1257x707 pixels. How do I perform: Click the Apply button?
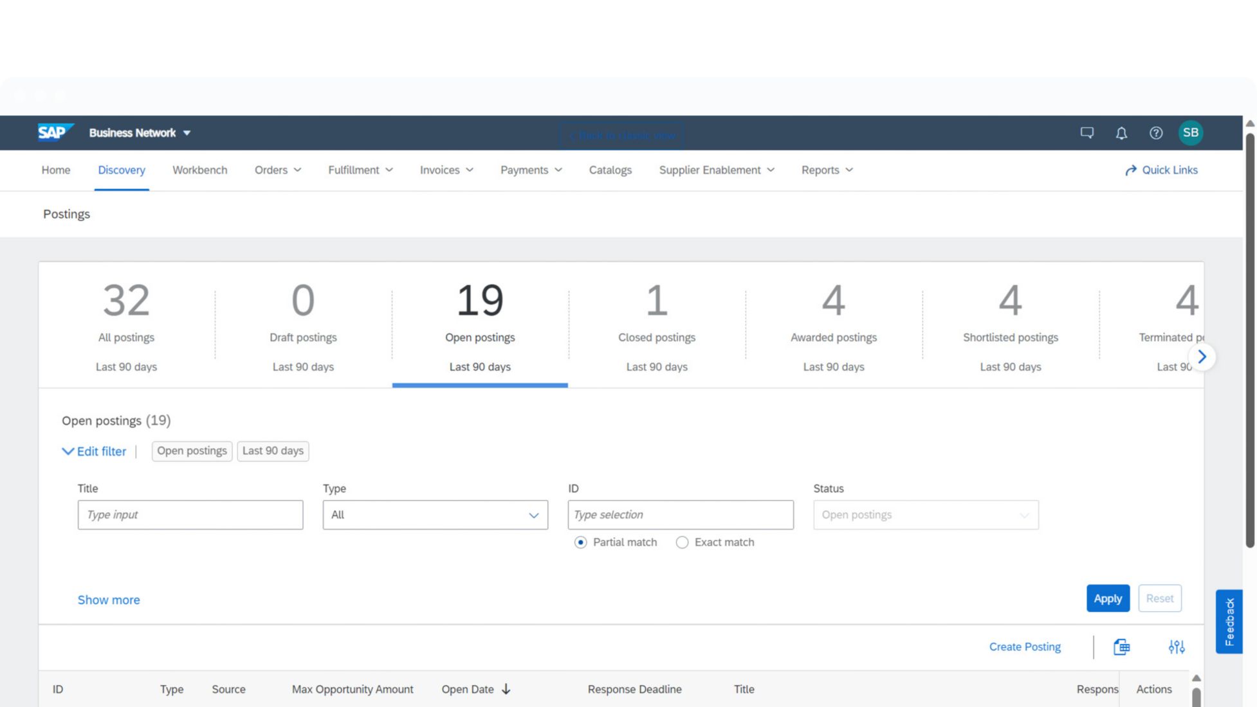coord(1107,598)
